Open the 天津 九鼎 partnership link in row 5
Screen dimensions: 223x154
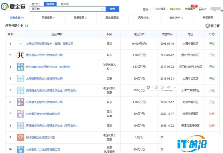pos(51,91)
